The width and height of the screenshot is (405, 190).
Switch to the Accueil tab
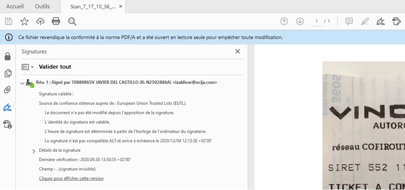(x=15, y=6)
